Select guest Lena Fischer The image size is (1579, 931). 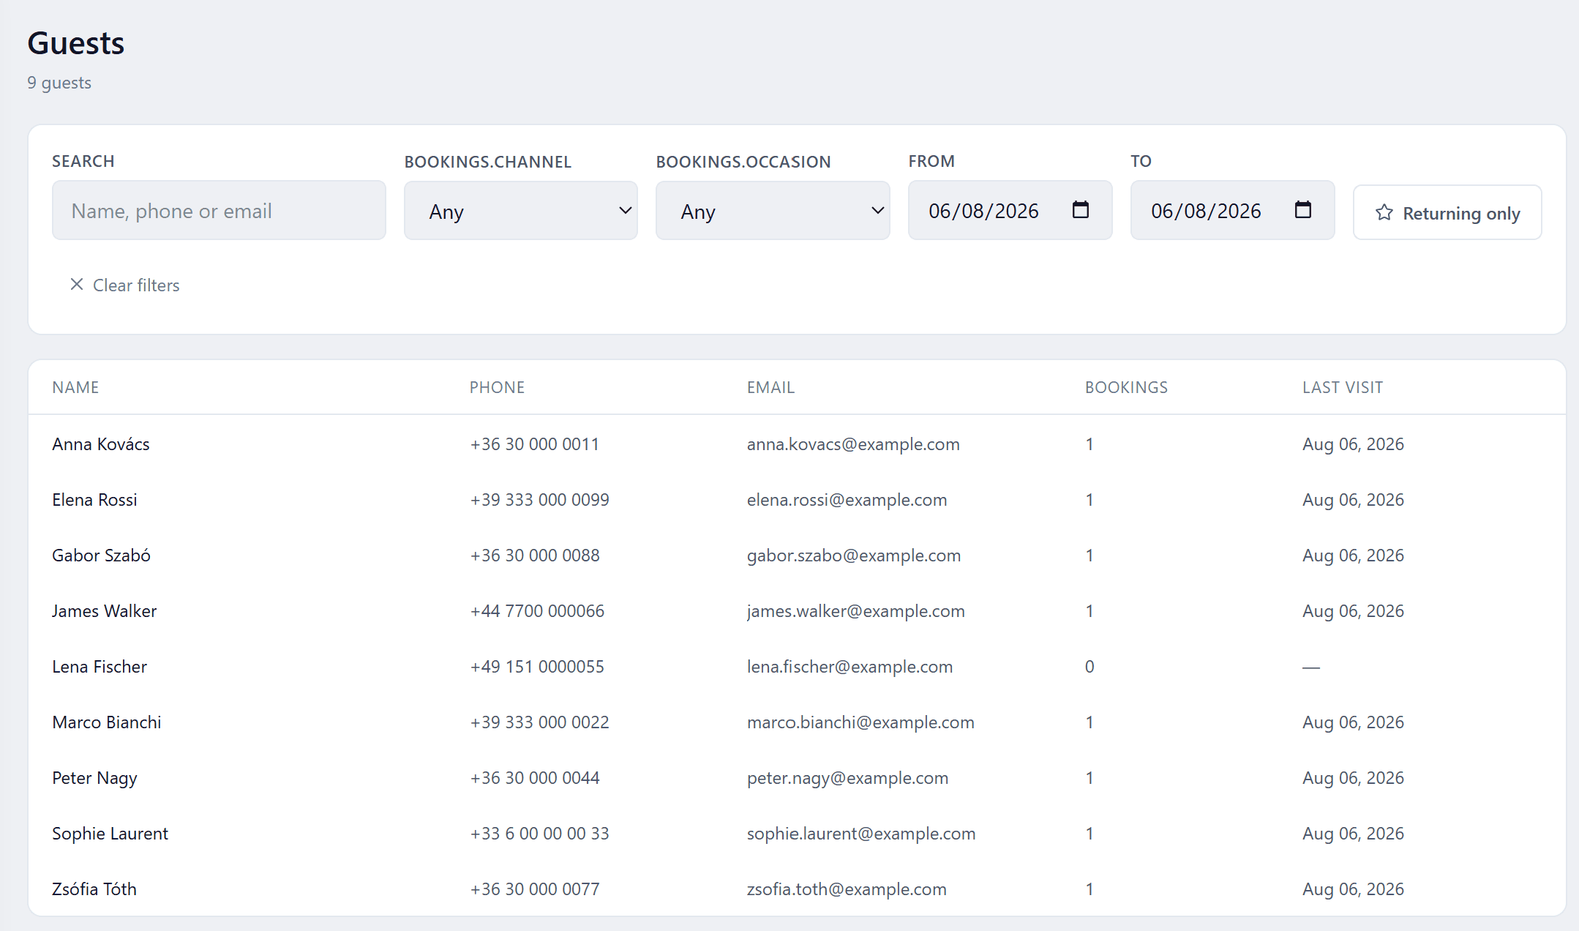(100, 667)
